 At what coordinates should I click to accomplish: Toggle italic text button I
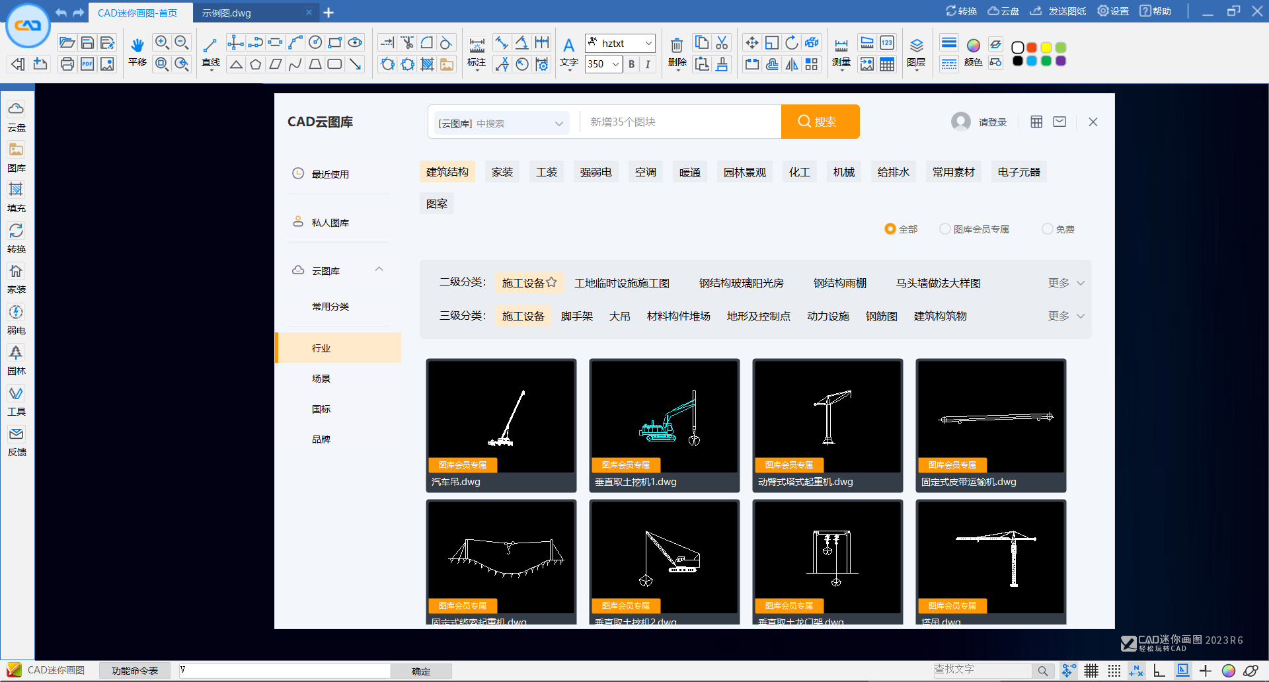[x=648, y=64]
